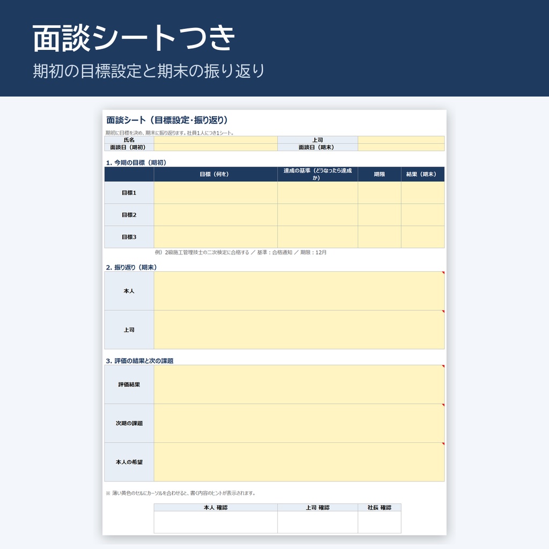Click the 目標3 row label

tap(129, 236)
